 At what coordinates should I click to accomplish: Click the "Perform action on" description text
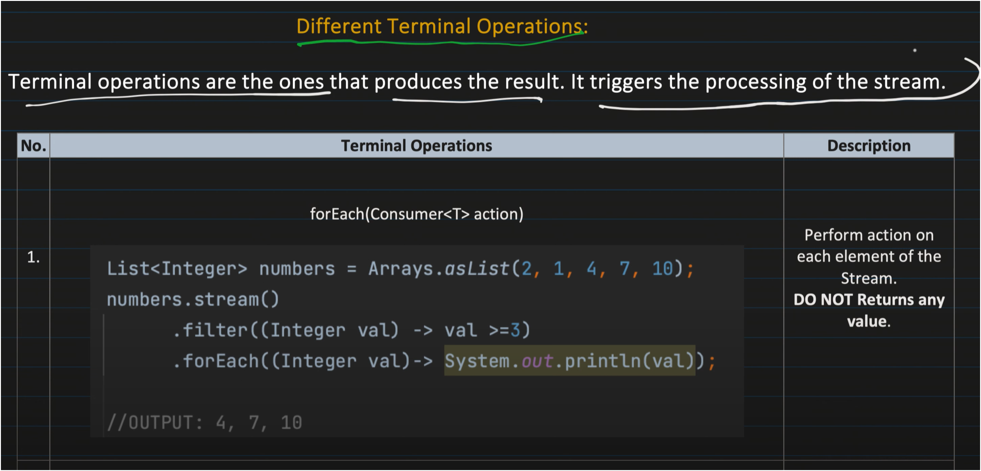click(869, 235)
